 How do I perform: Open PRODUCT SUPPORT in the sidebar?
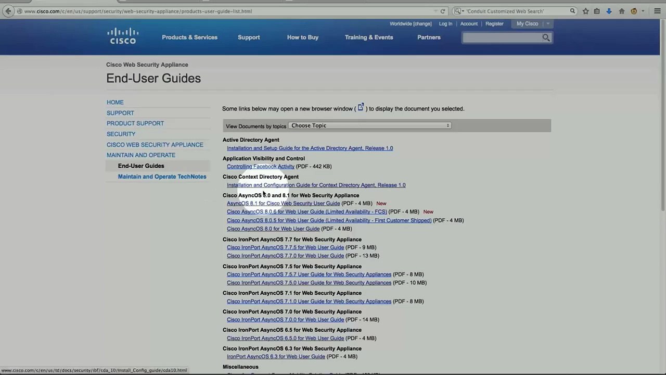pyautogui.click(x=135, y=123)
